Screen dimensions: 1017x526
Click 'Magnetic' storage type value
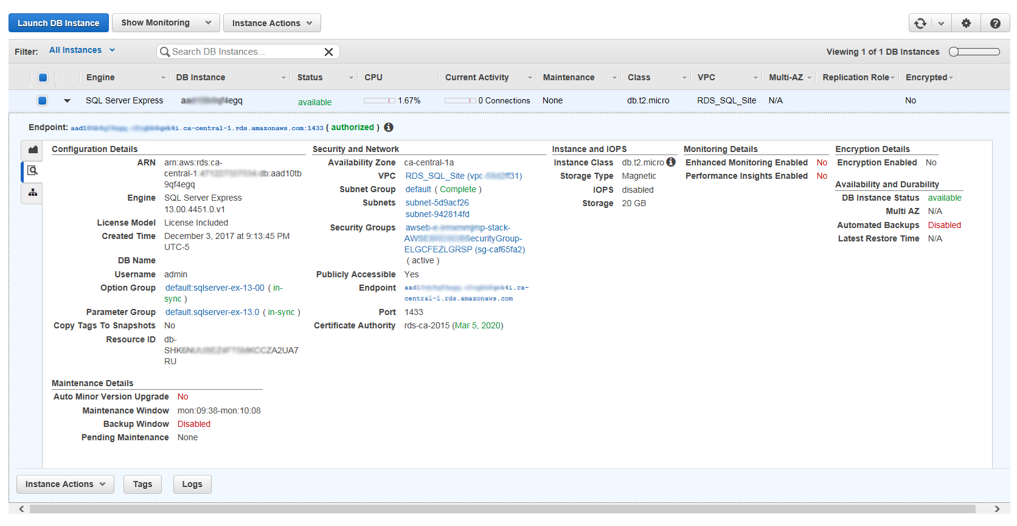[x=639, y=176]
